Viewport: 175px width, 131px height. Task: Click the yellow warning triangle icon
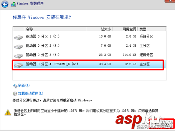click(x=8, y=113)
